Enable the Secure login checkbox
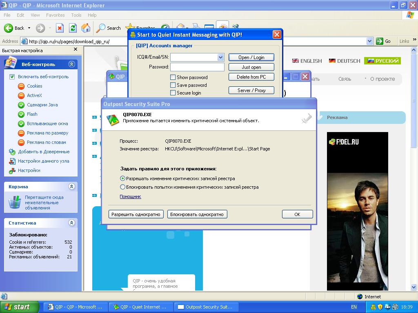 [x=173, y=93]
